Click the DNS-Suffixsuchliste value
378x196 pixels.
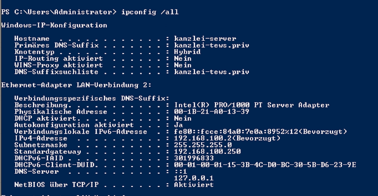[211, 72]
